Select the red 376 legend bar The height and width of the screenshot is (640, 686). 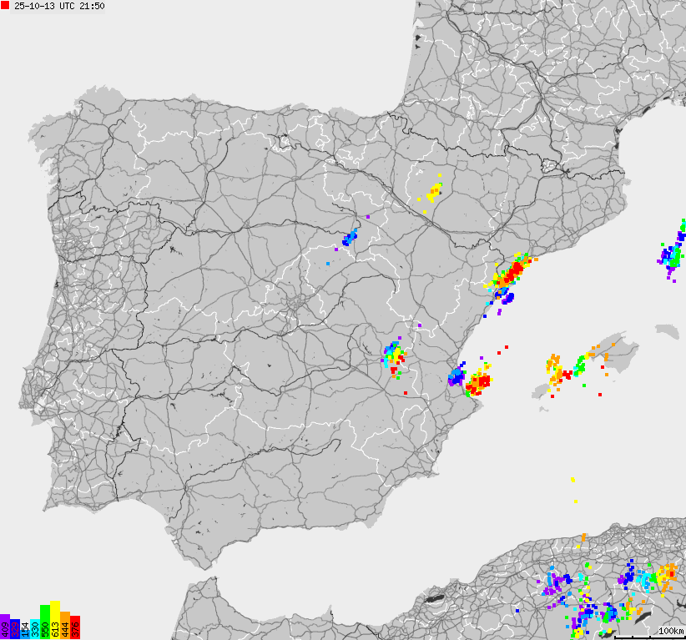[75, 627]
